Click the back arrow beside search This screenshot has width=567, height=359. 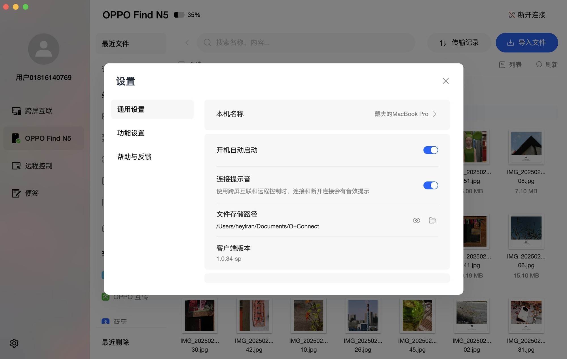point(187,42)
